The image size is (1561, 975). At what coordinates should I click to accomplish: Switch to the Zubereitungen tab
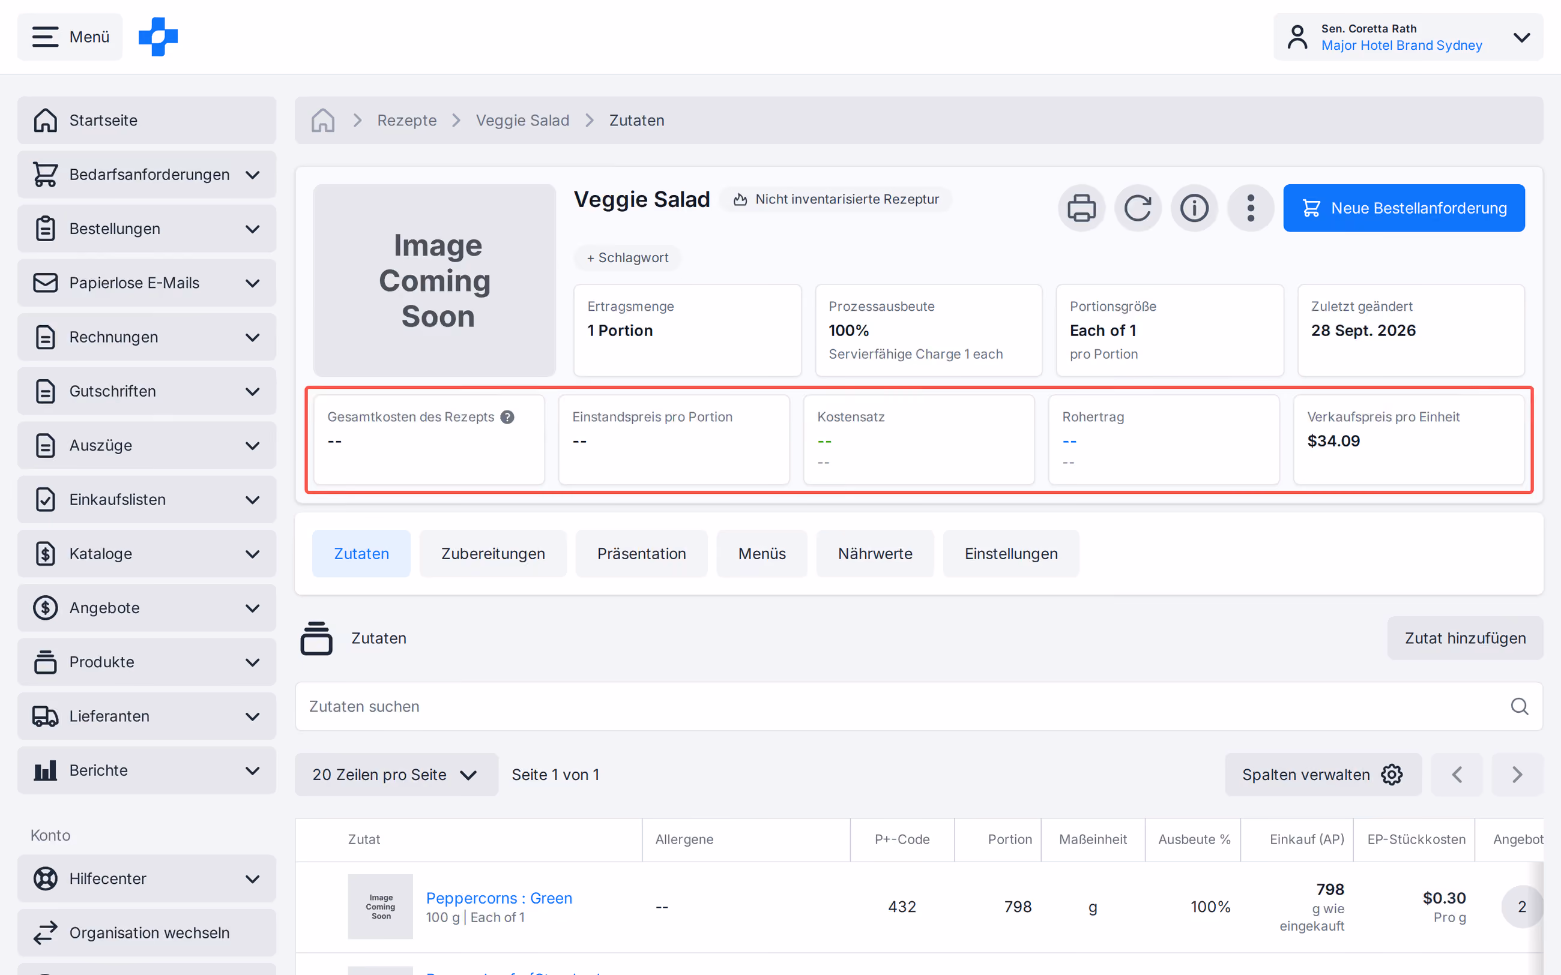[493, 554]
